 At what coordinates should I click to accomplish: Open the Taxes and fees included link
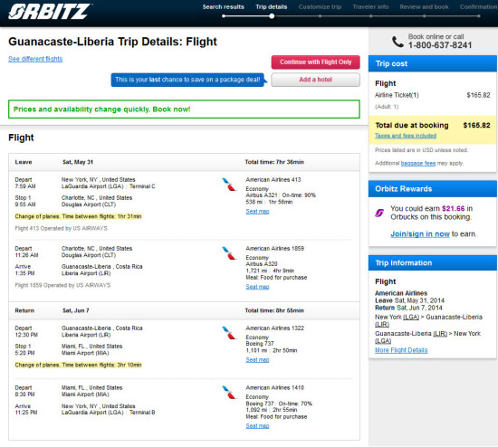[406, 136]
